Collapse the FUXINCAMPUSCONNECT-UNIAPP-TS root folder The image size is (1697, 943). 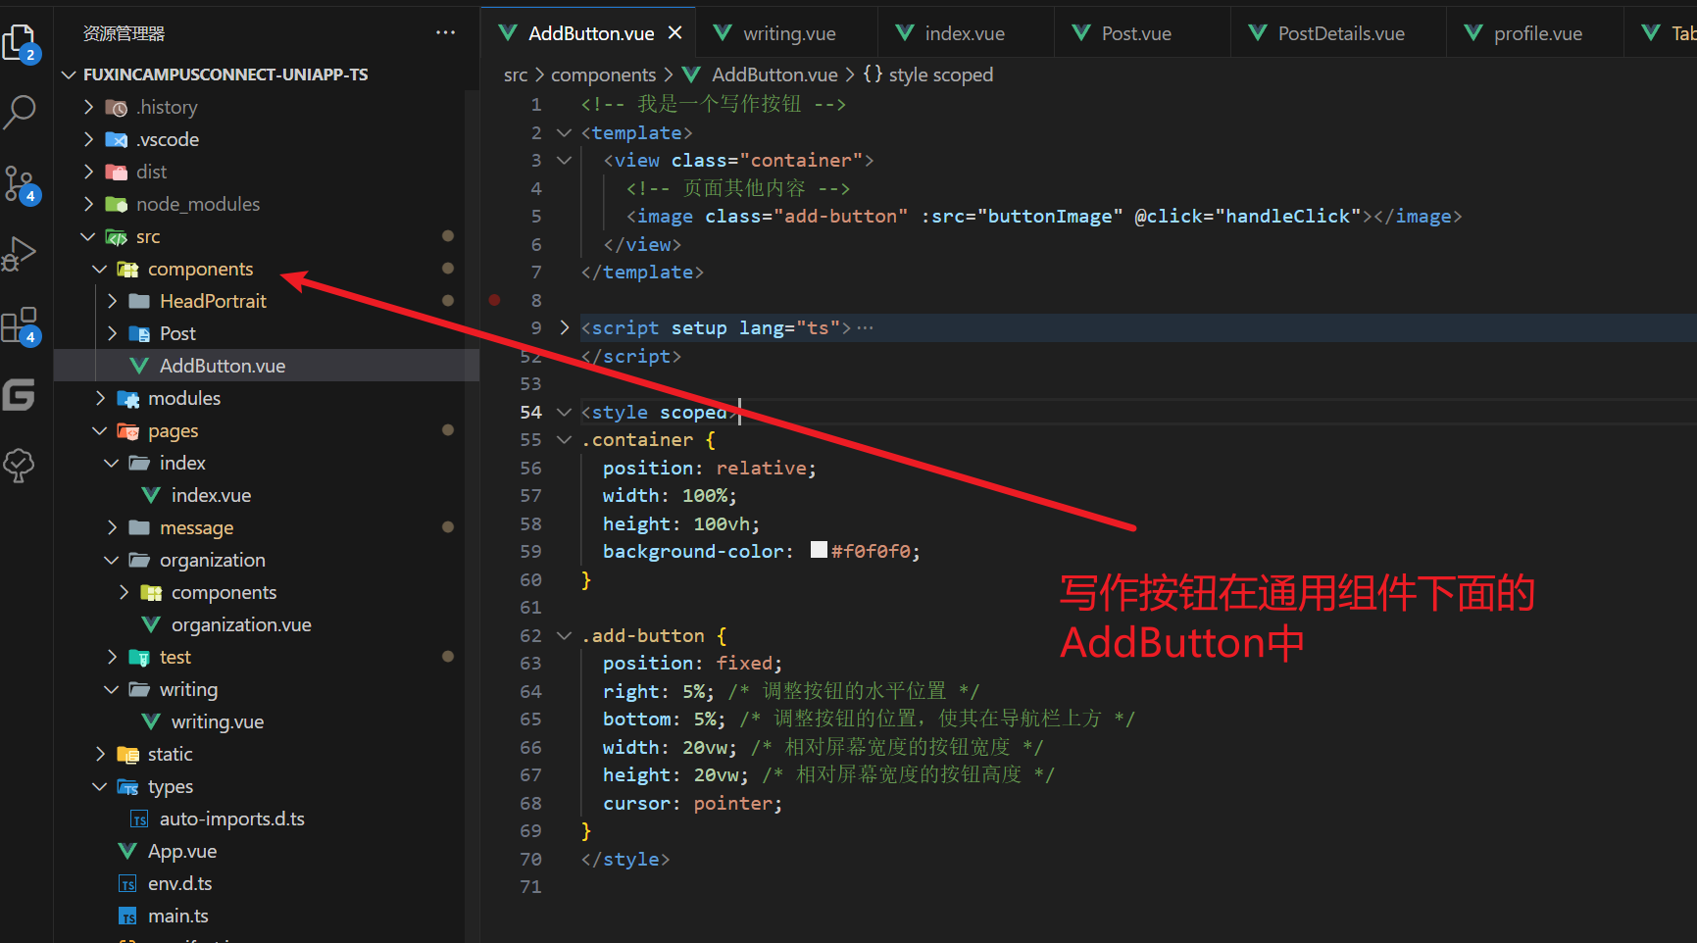69,74
